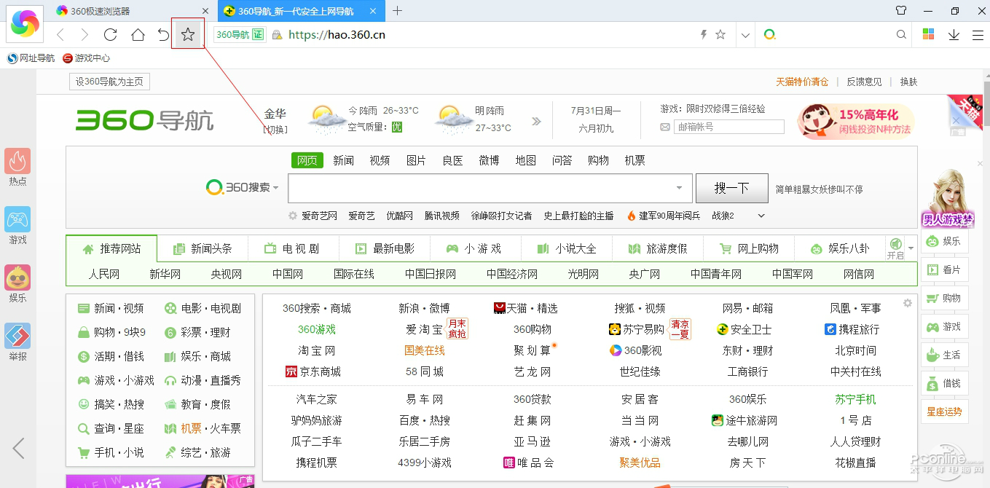990x488 pixels.
Task: Click the search magnifier icon
Action: [x=901, y=34]
